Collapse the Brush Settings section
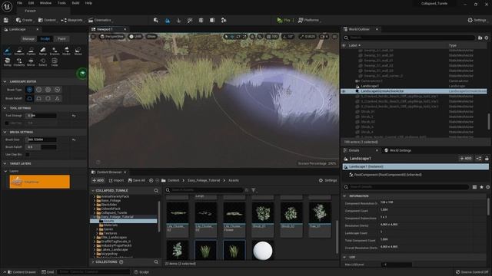Image resolution: width=492 pixels, height=276 pixels. click(x=5, y=132)
